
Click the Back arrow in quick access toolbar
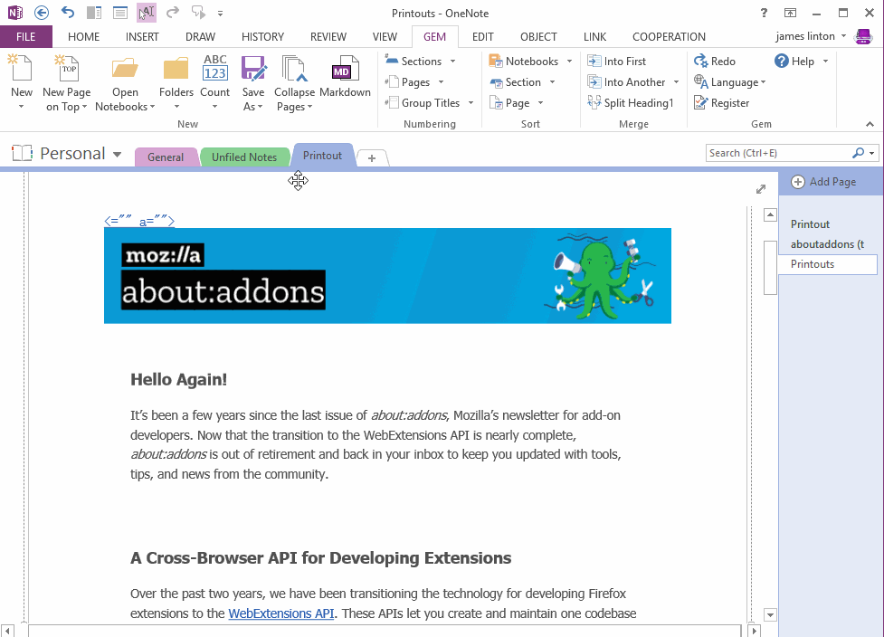click(41, 13)
